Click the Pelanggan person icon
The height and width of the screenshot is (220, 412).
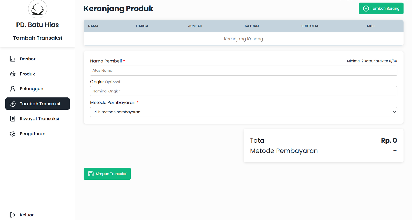(x=13, y=89)
